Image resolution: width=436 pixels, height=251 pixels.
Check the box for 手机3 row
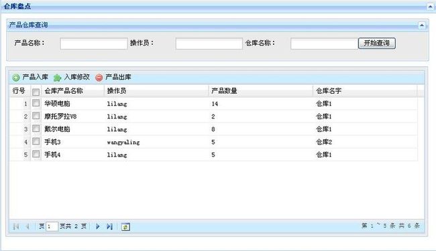click(x=36, y=141)
